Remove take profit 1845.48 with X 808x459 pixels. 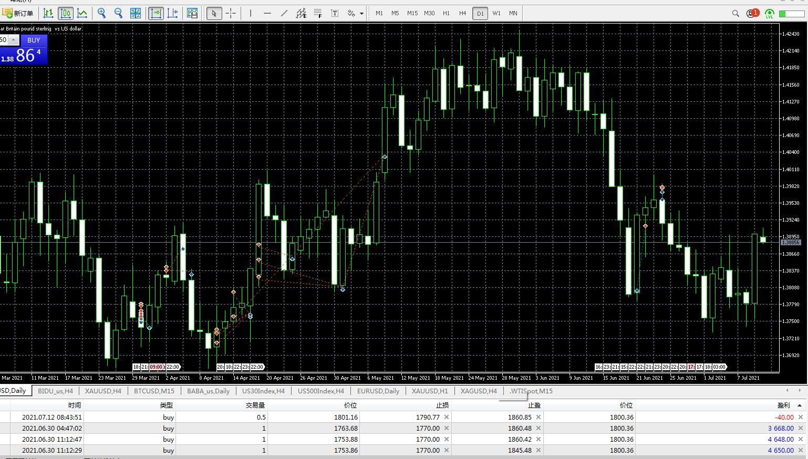point(538,450)
